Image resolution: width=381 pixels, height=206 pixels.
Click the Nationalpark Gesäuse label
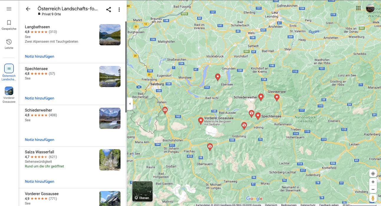point(305,119)
